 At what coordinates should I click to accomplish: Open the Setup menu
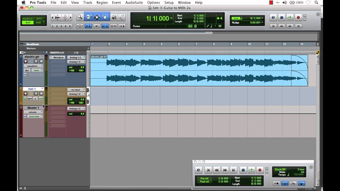pyautogui.click(x=169, y=3)
